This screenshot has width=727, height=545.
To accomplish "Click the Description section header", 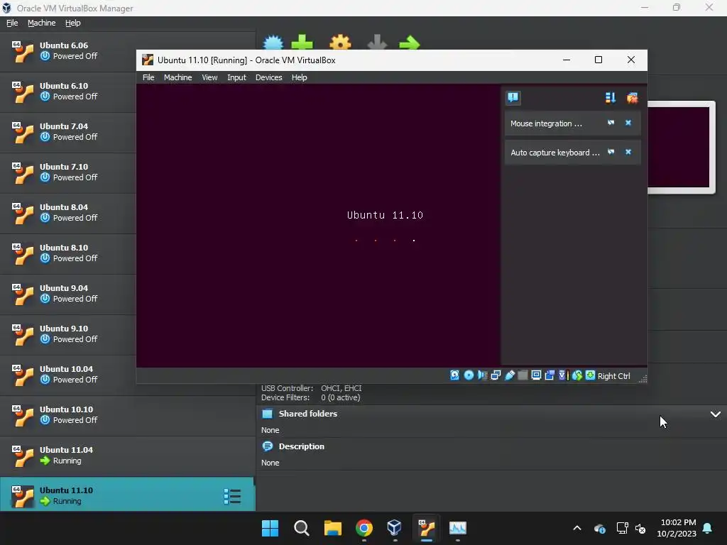I will [x=301, y=446].
